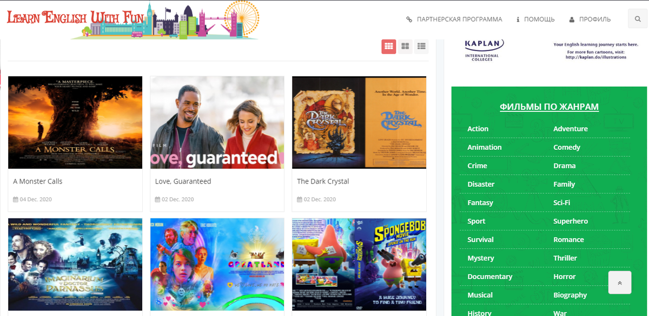Switch to large grid view icon
Screen dimensions: 649x316
tap(388, 47)
